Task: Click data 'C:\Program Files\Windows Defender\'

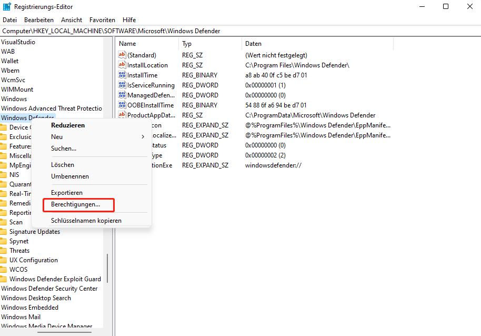Action: 297,65
